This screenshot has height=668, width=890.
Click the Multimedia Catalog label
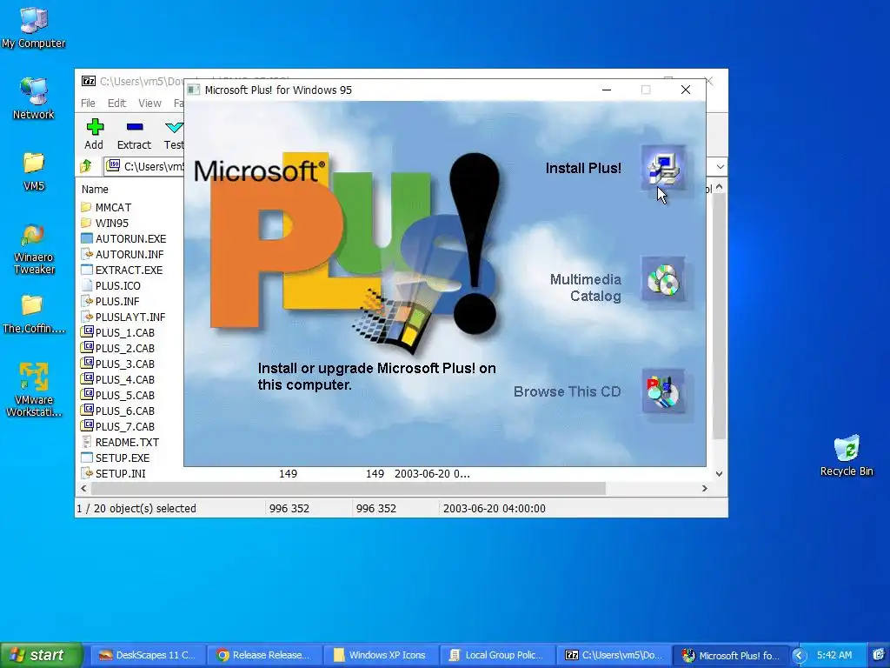tap(585, 287)
